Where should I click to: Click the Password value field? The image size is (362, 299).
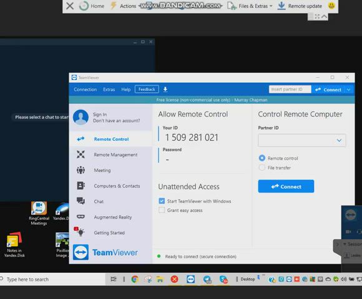click(x=167, y=159)
